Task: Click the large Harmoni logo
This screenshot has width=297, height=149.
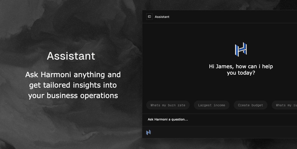Action: pyautogui.click(x=241, y=49)
